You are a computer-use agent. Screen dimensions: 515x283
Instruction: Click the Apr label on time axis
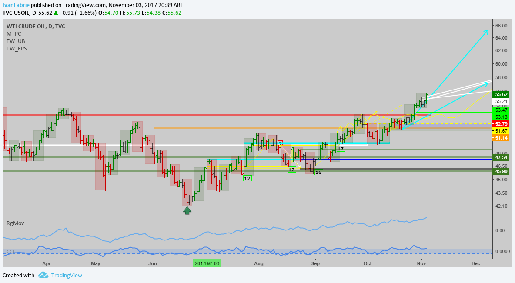[x=46, y=263]
